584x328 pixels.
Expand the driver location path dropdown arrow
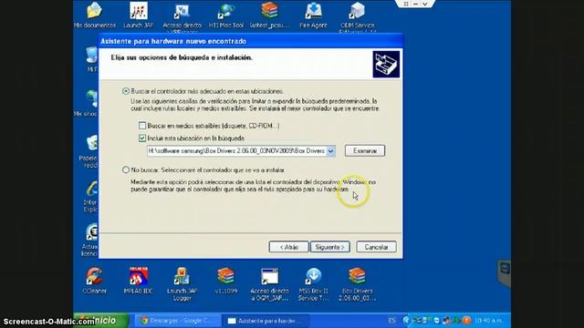click(x=330, y=151)
